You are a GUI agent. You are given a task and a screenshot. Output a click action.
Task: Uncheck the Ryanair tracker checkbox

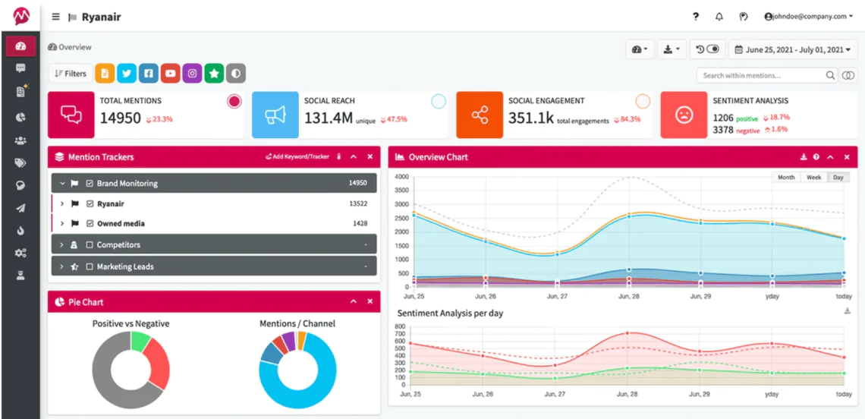[90, 203]
